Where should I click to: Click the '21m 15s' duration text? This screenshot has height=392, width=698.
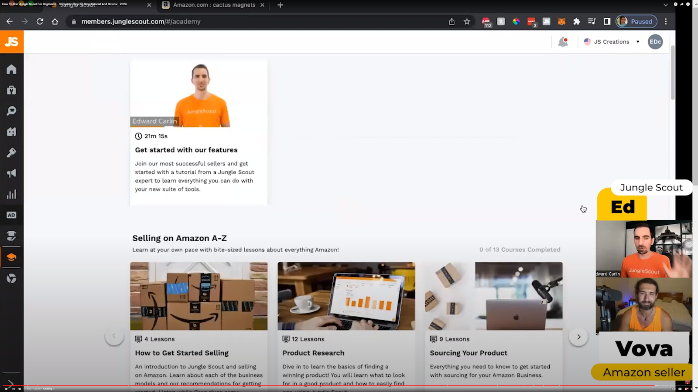[156, 136]
